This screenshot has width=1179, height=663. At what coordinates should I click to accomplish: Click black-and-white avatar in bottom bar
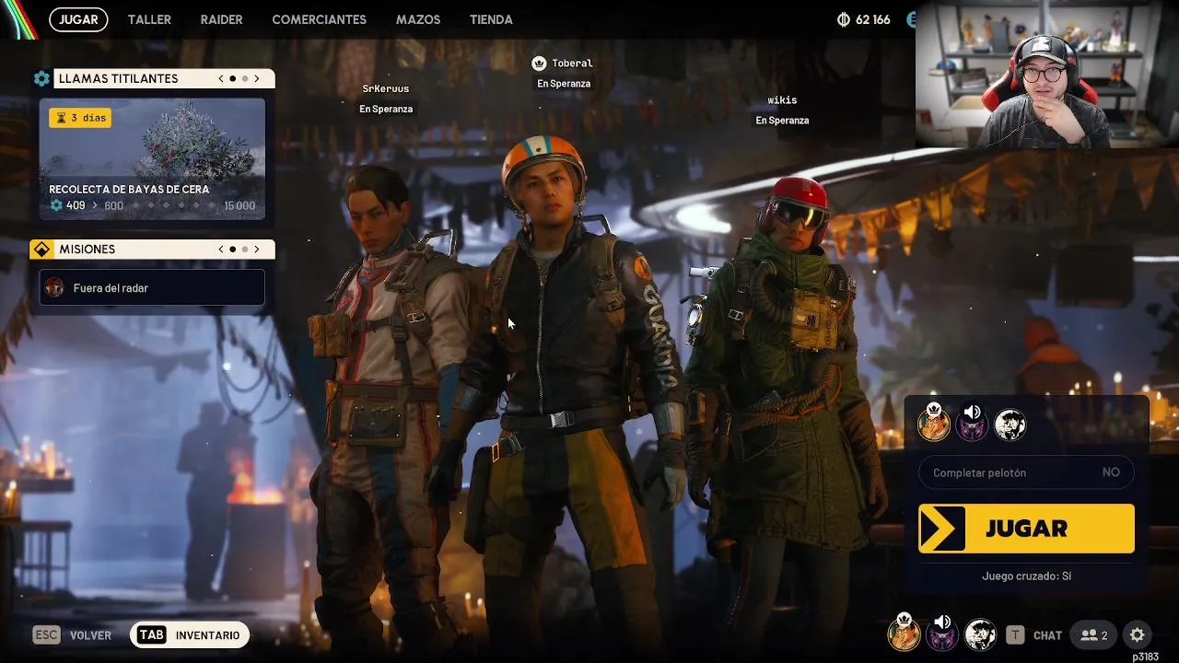coord(980,634)
